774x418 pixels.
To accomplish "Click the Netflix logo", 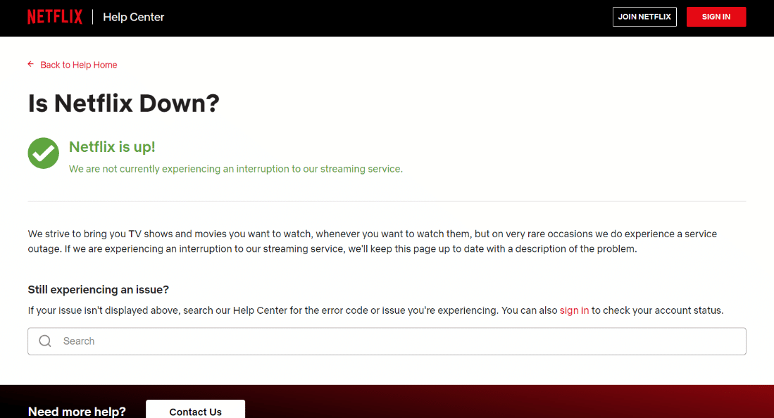I will [55, 17].
